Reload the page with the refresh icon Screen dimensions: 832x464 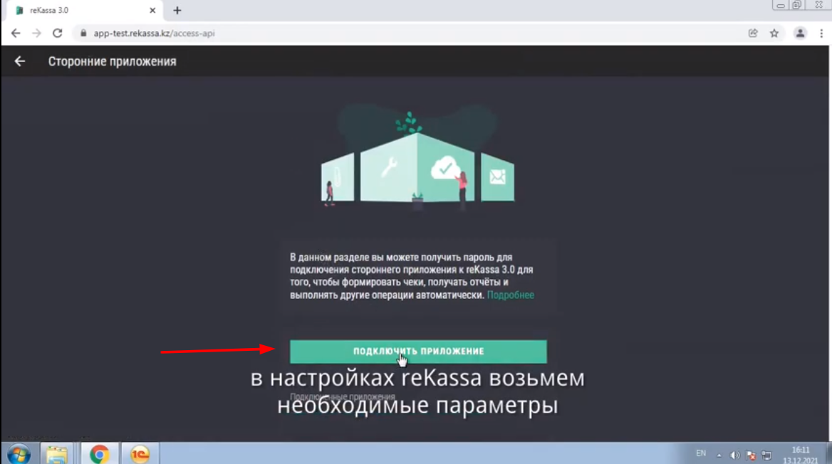(57, 33)
